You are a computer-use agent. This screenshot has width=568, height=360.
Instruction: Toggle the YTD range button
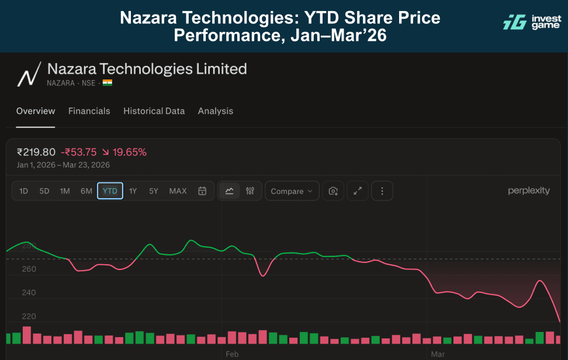tap(110, 191)
